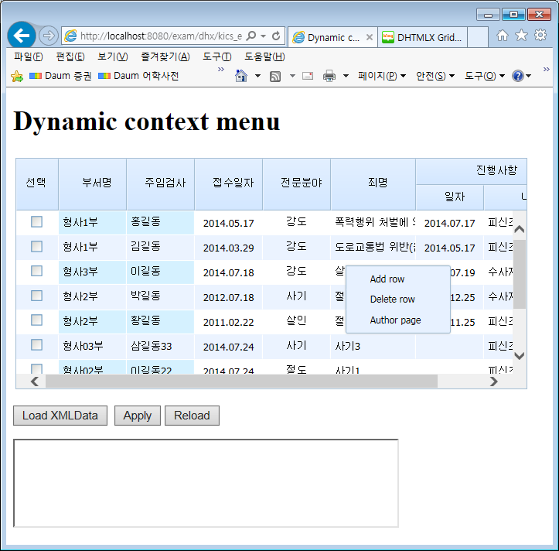559x551 pixels.
Task: Click the grid vertical scrollbar thumb
Action: coord(520,274)
